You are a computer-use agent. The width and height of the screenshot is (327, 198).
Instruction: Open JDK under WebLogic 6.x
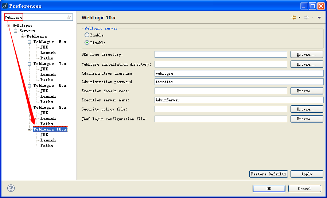coord(44,47)
